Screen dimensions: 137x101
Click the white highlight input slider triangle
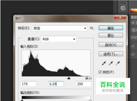90,78
